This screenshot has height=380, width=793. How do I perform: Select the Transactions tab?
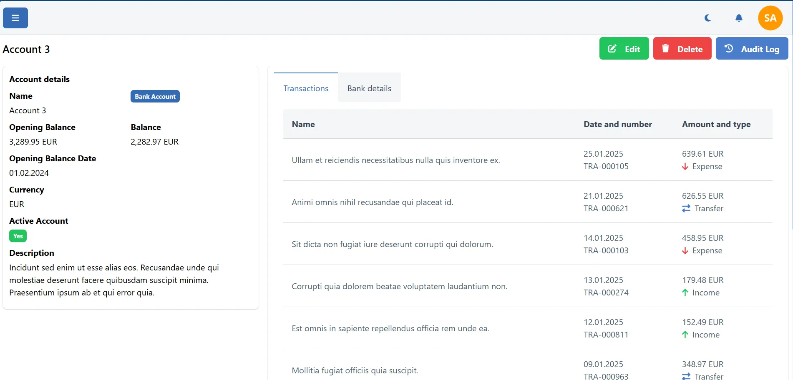click(x=305, y=88)
